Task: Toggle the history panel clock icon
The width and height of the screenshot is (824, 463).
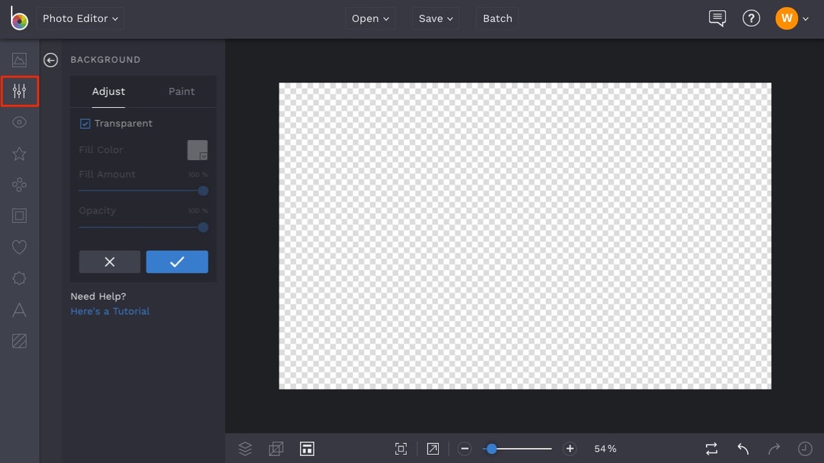Action: [805, 449]
